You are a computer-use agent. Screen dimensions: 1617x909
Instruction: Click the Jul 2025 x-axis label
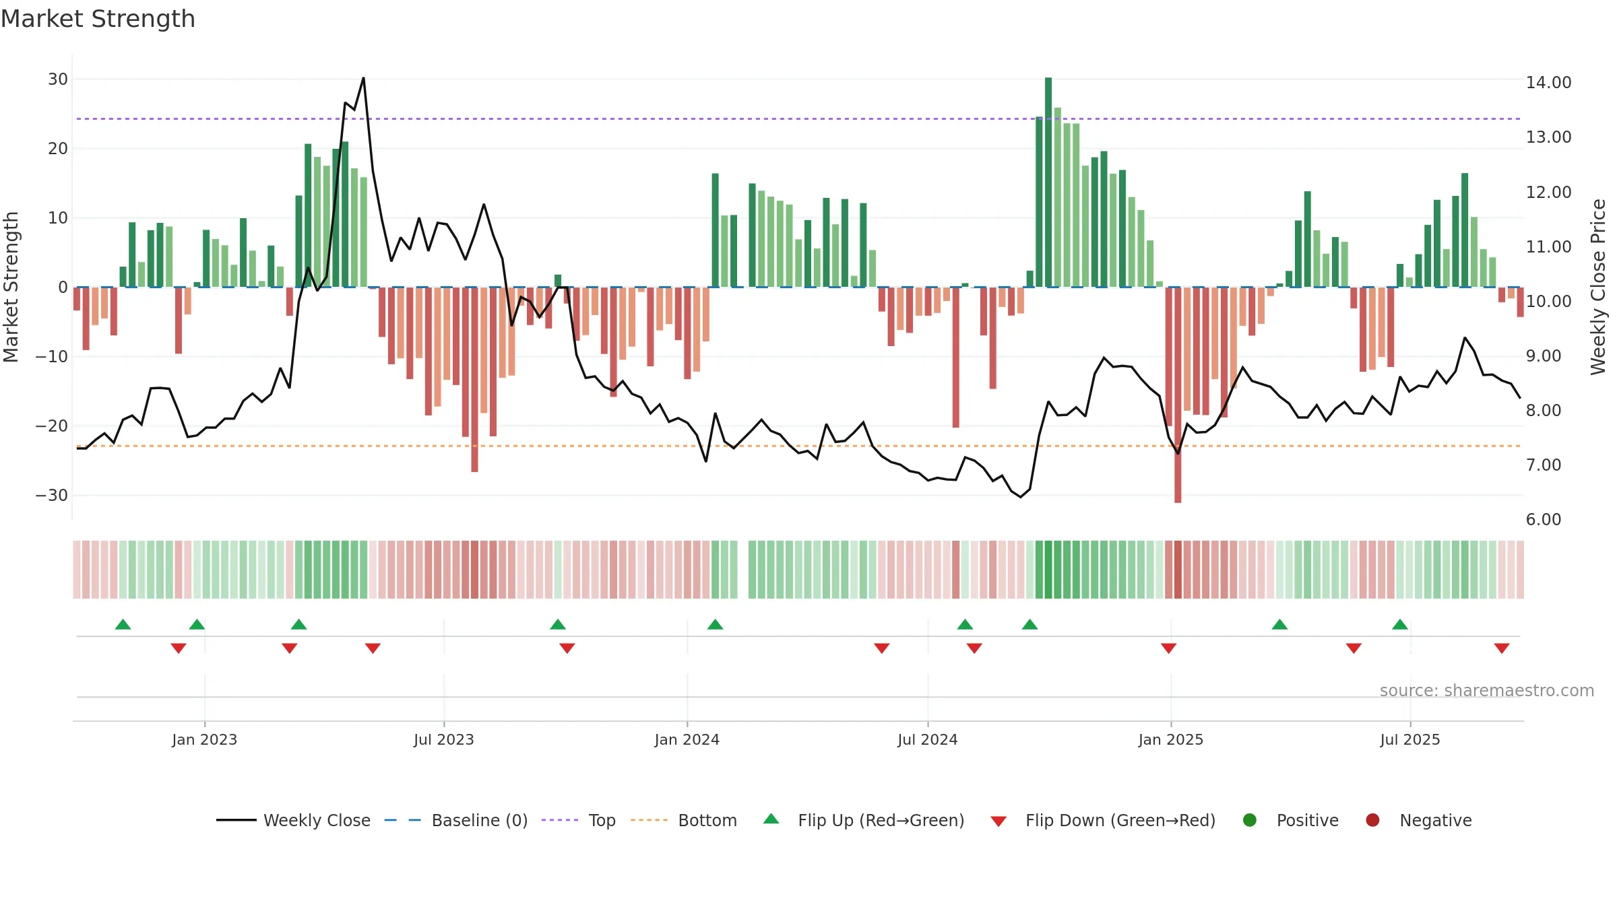[x=1410, y=739]
